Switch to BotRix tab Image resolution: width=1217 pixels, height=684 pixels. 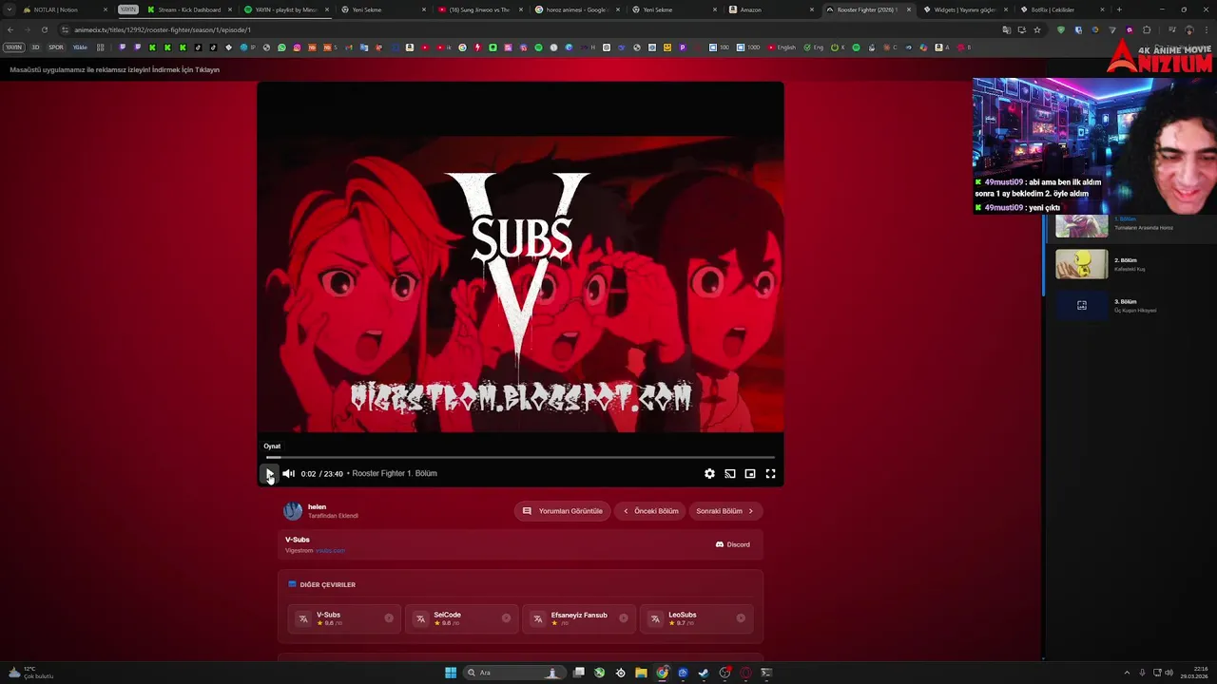pyautogui.click(x=1062, y=9)
